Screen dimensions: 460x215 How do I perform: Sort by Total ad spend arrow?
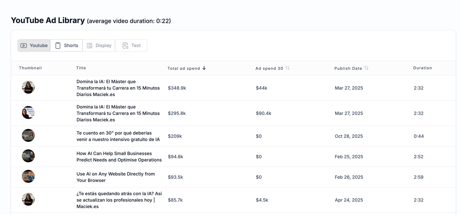pos(204,68)
